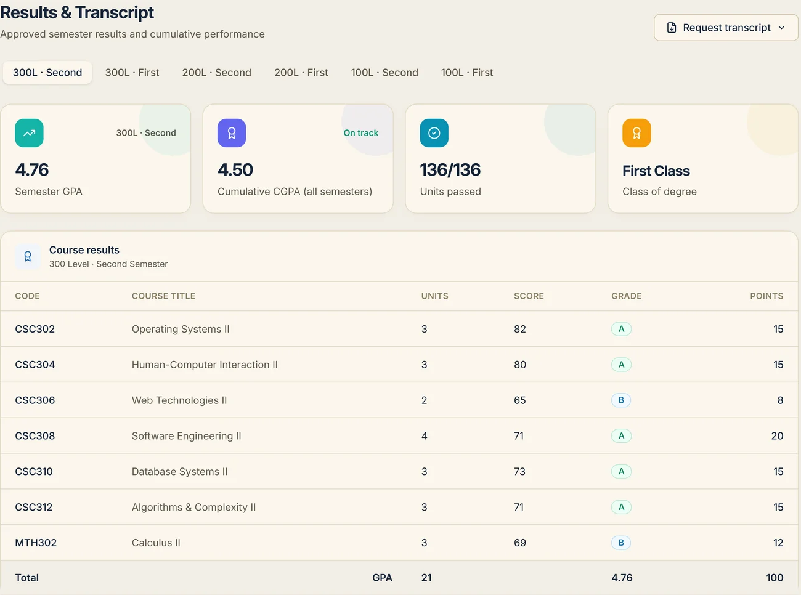Click the GRADE column header
The image size is (801, 595).
pyautogui.click(x=627, y=296)
